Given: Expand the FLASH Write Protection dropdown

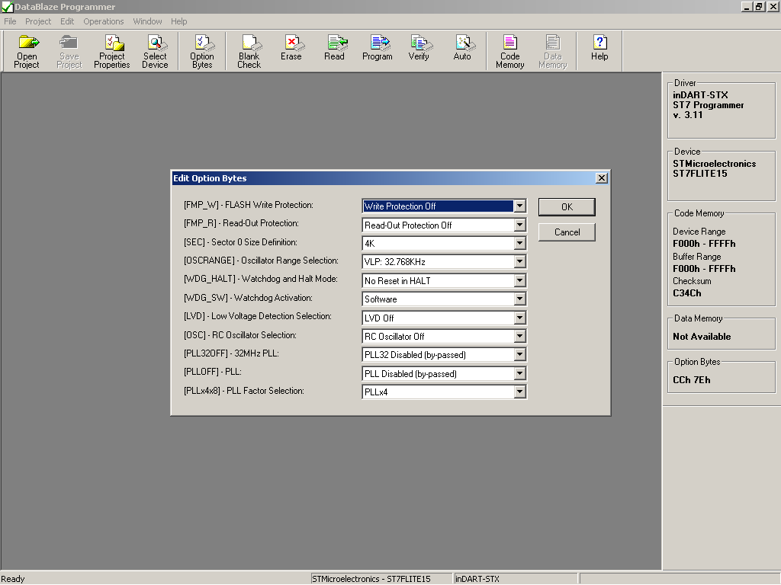Looking at the screenshot, I should coord(519,206).
